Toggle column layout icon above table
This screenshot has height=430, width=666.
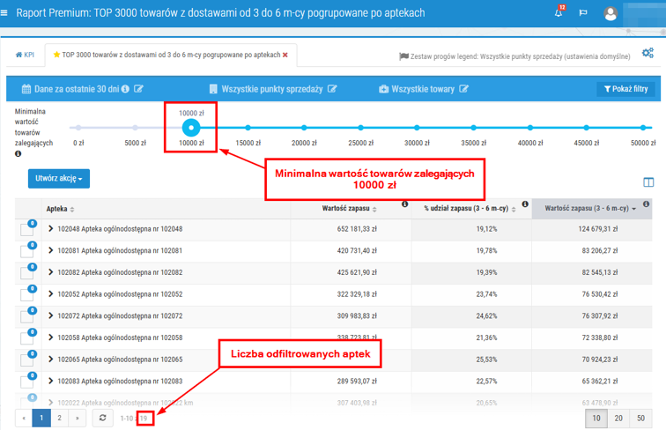coord(648,182)
